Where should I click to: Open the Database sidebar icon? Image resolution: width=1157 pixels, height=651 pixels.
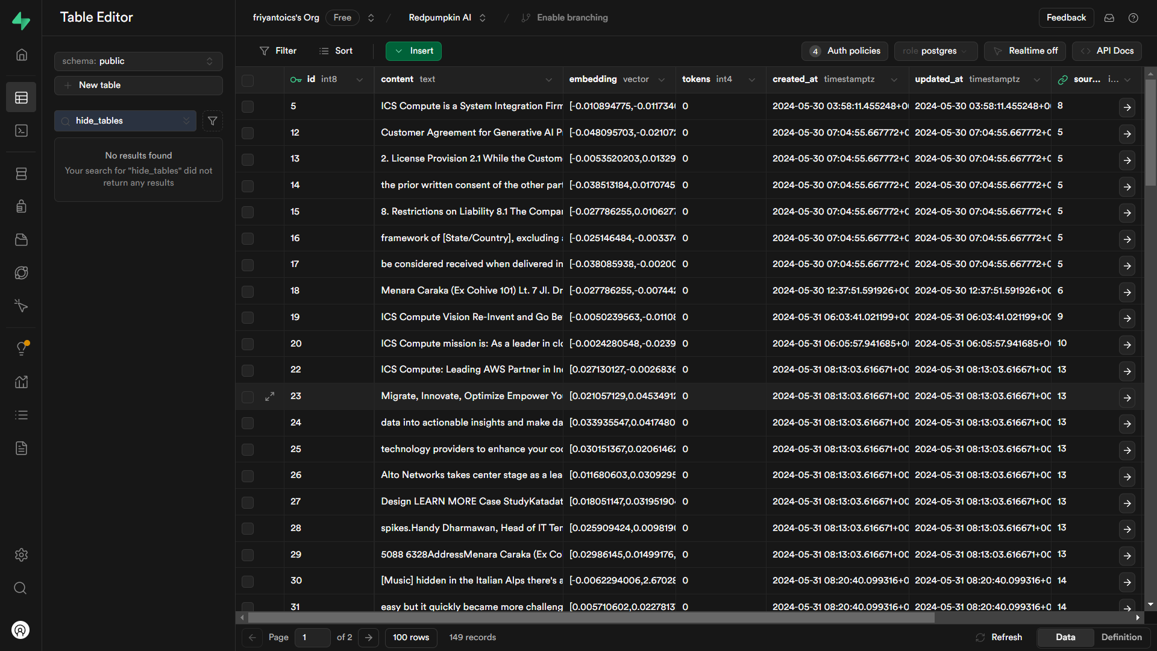[21, 174]
